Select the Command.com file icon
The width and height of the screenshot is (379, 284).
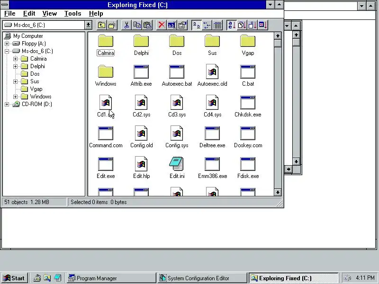pyautogui.click(x=106, y=133)
